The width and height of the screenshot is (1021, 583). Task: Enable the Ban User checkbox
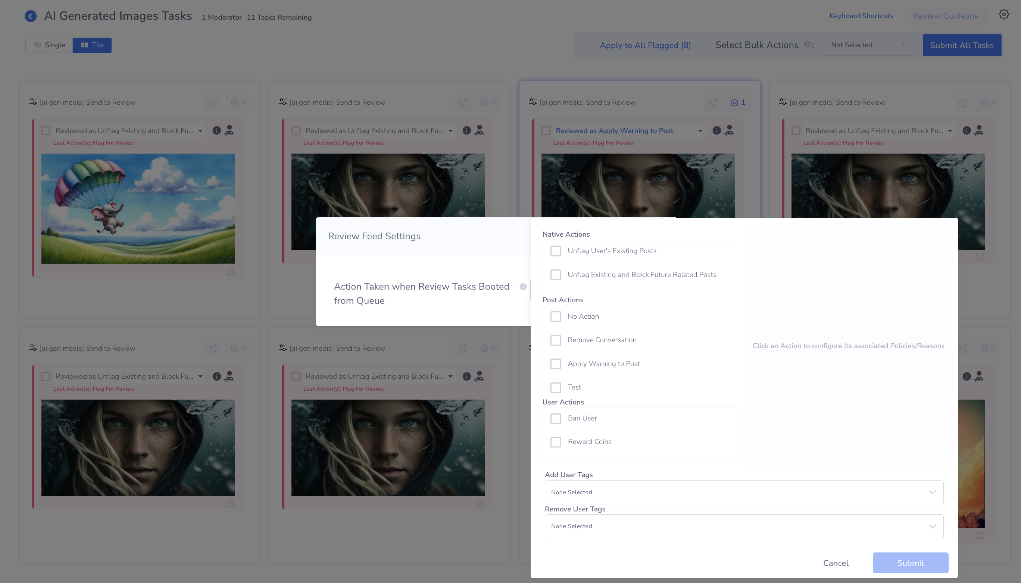click(x=556, y=419)
